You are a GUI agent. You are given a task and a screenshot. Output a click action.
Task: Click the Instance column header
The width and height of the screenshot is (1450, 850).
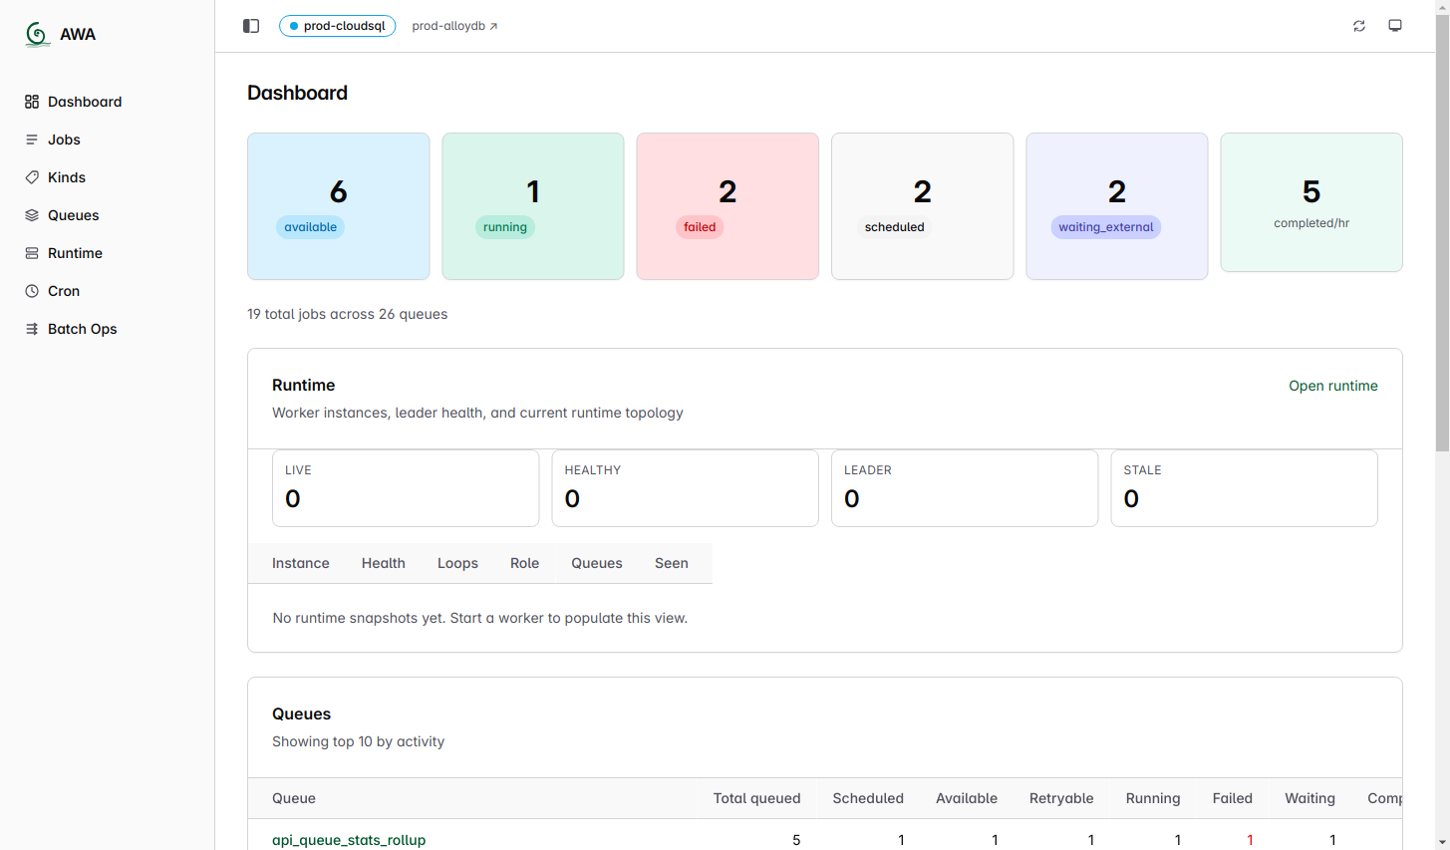point(301,563)
